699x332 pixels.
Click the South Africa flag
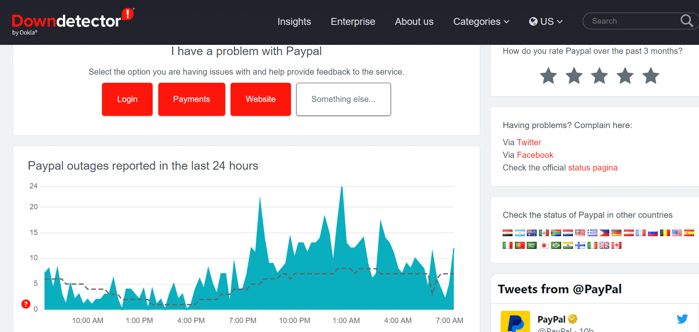pyautogui.click(x=556, y=233)
